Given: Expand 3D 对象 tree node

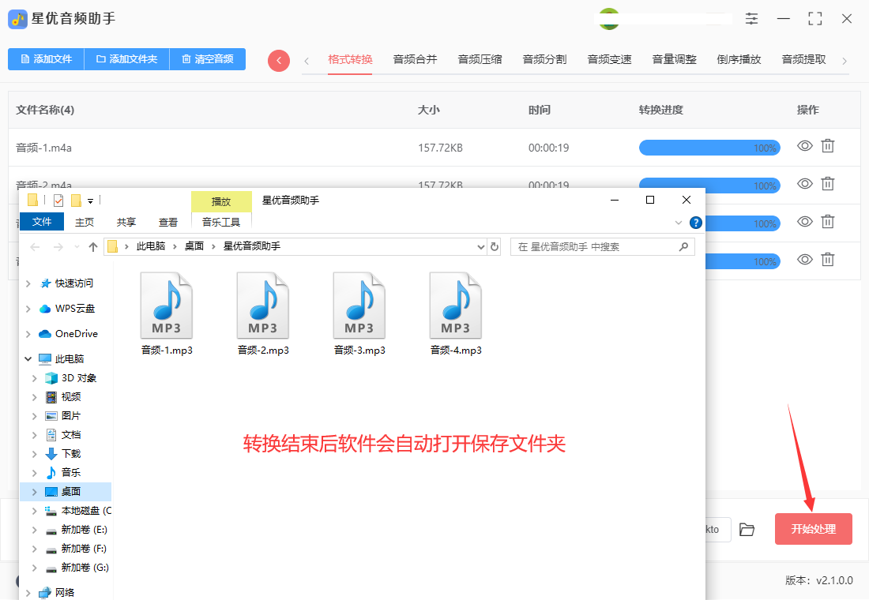Looking at the screenshot, I should (34, 378).
